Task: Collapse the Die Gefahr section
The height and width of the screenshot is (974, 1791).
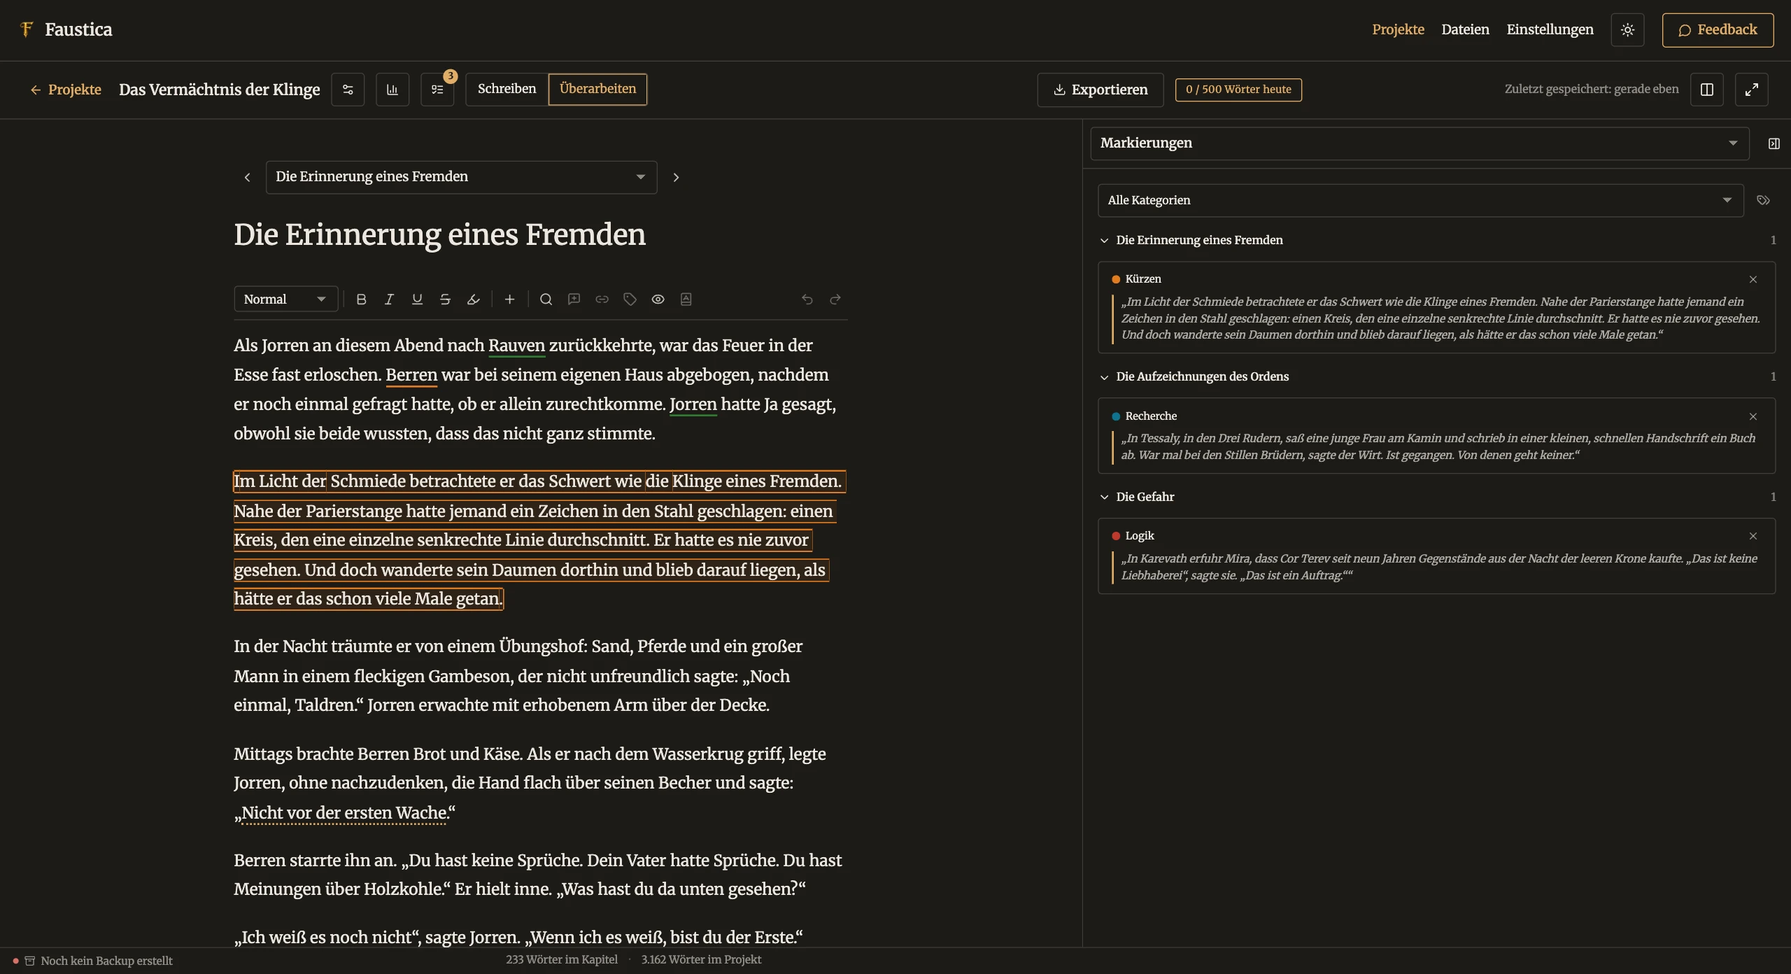Action: click(x=1105, y=497)
